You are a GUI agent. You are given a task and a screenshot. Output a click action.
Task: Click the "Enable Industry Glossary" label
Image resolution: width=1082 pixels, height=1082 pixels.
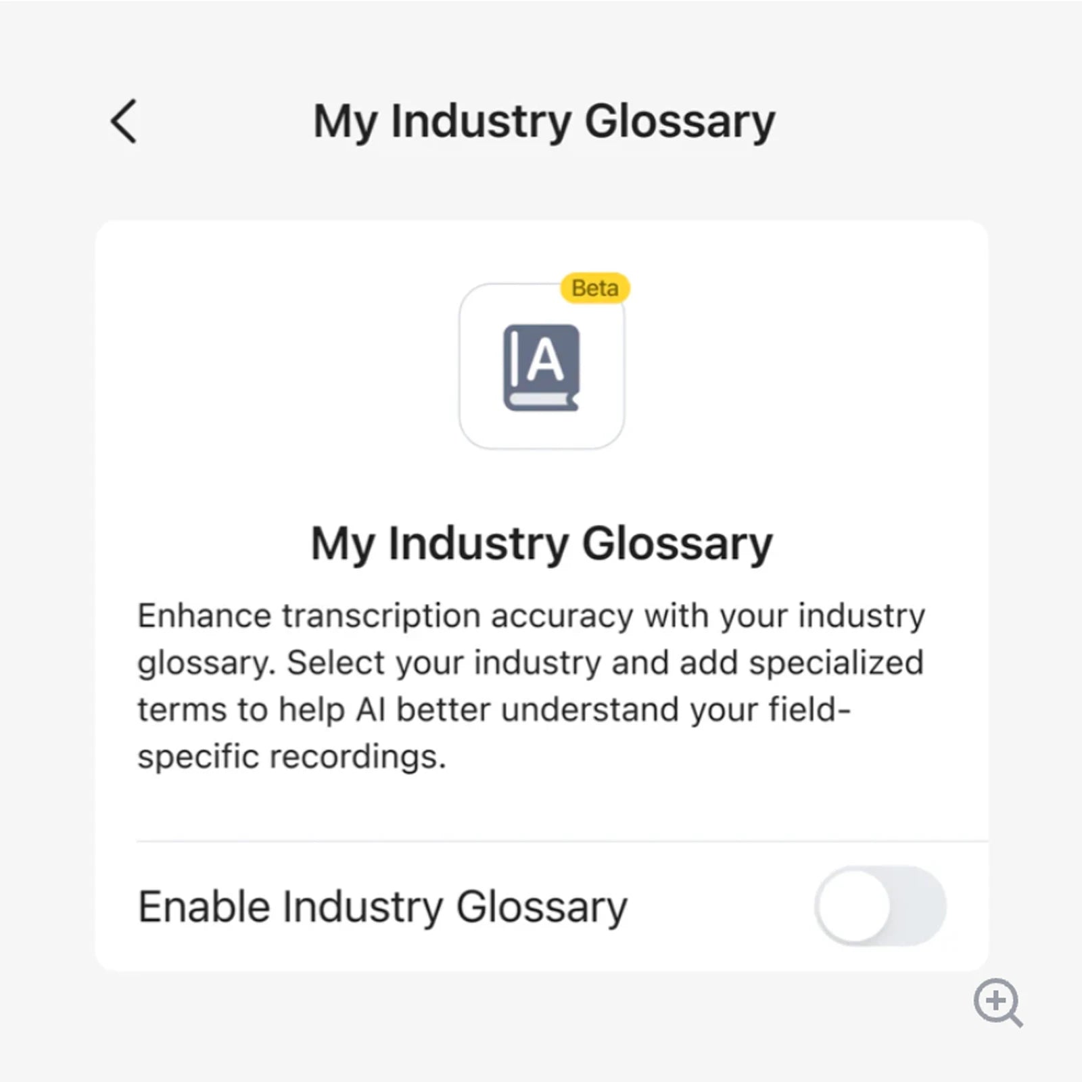[x=383, y=906]
